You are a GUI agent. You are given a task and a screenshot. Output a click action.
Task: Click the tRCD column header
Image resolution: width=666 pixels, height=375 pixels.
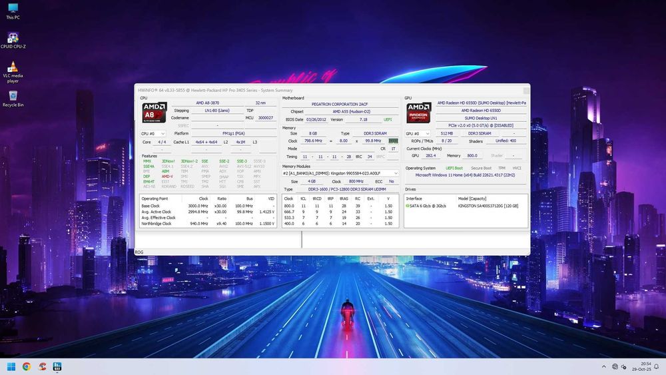click(317, 198)
